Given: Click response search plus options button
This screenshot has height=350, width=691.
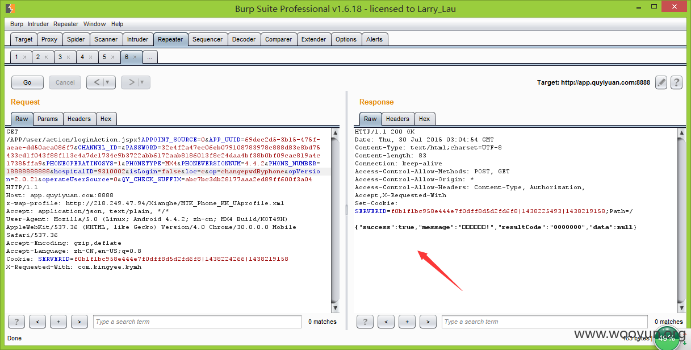Looking at the screenshot, I should point(407,322).
